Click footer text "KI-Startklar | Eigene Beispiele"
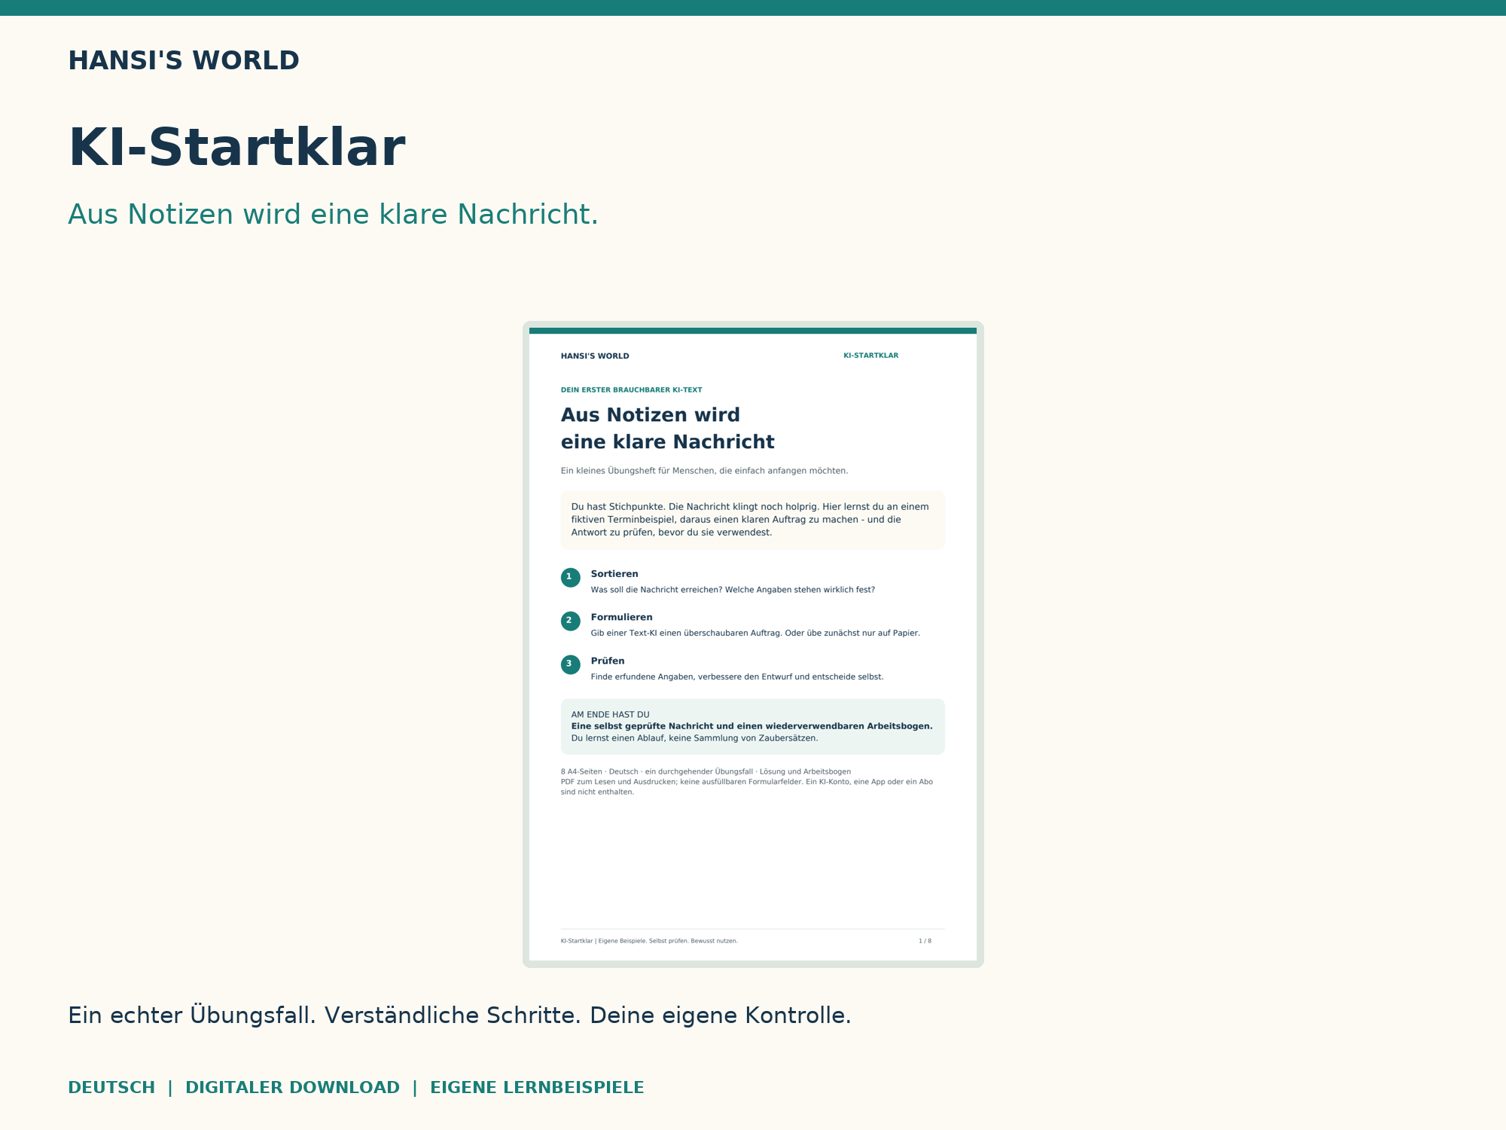1506x1130 pixels. point(649,941)
